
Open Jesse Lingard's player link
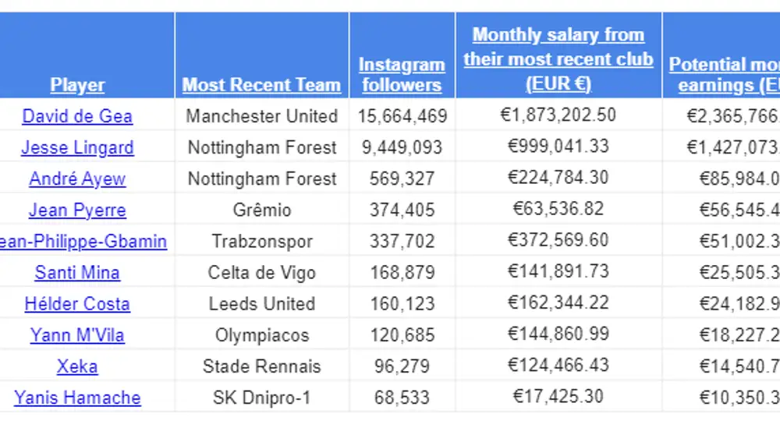tap(77, 147)
